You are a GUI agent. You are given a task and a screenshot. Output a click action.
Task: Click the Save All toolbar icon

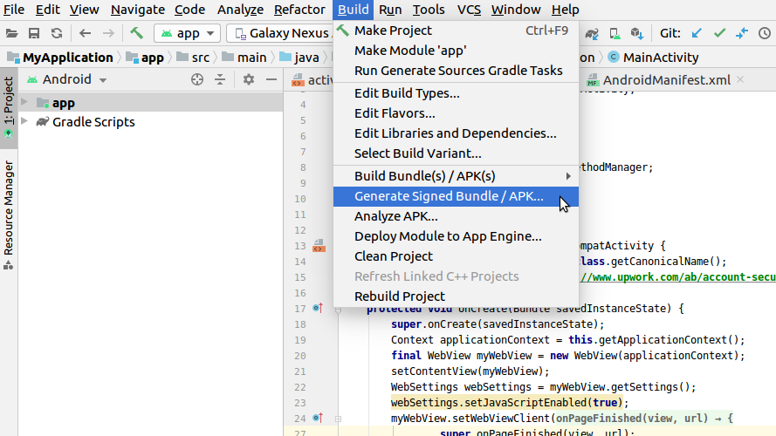point(34,33)
